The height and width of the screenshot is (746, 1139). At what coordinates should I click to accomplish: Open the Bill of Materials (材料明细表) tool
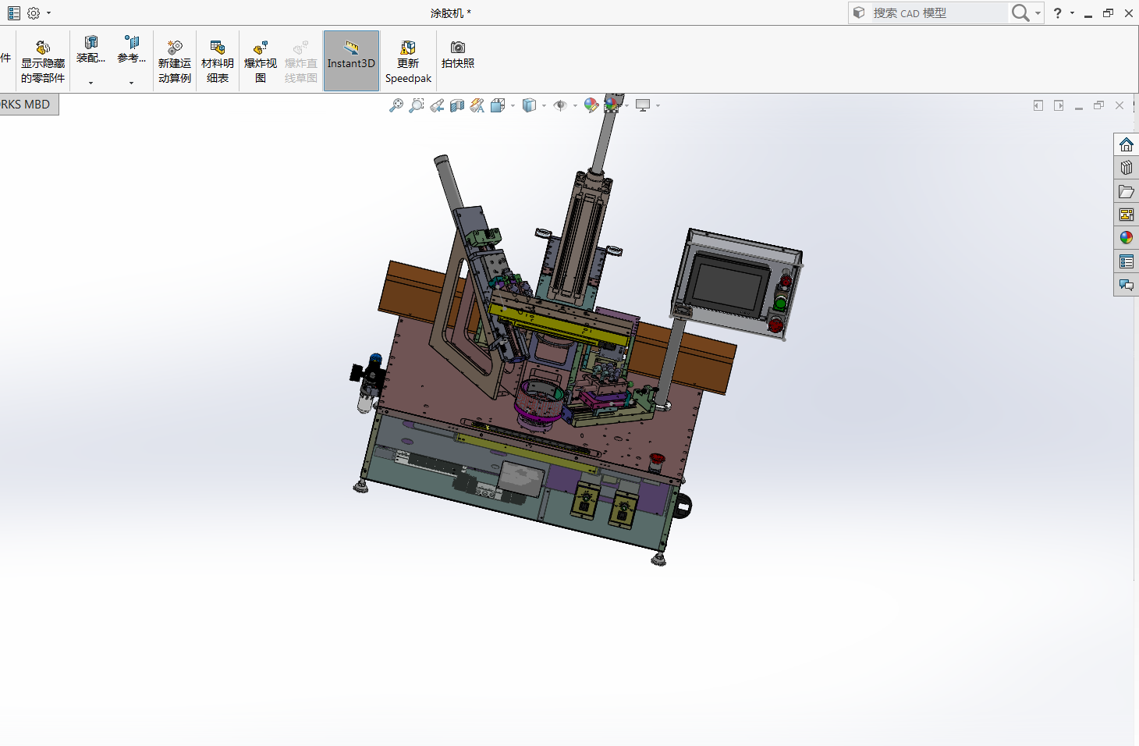point(218,61)
